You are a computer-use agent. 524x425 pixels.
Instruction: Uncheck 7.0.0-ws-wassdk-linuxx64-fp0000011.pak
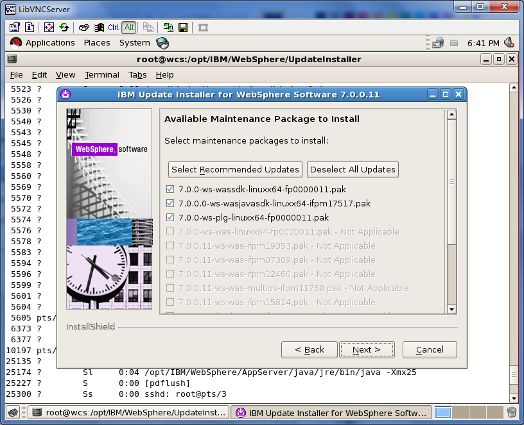[170, 189]
